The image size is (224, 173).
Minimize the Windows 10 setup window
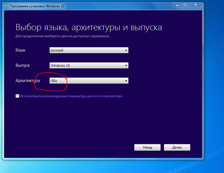[177, 5]
